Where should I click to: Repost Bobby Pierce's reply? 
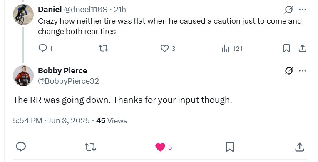coord(90,147)
